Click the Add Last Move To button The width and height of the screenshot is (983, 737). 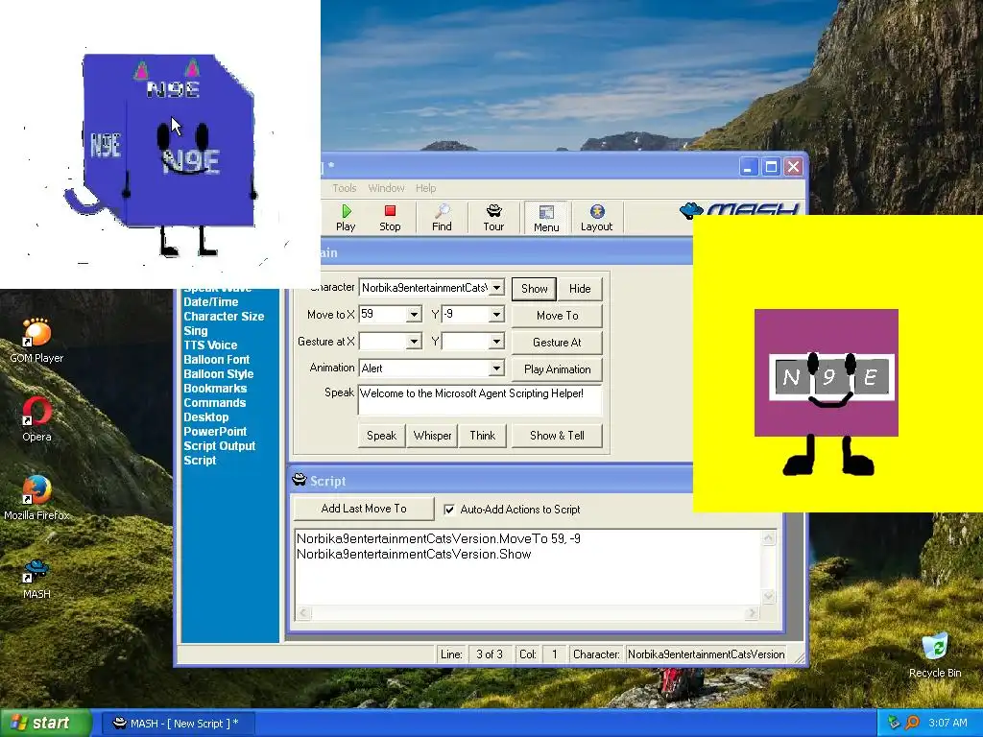[x=364, y=509]
